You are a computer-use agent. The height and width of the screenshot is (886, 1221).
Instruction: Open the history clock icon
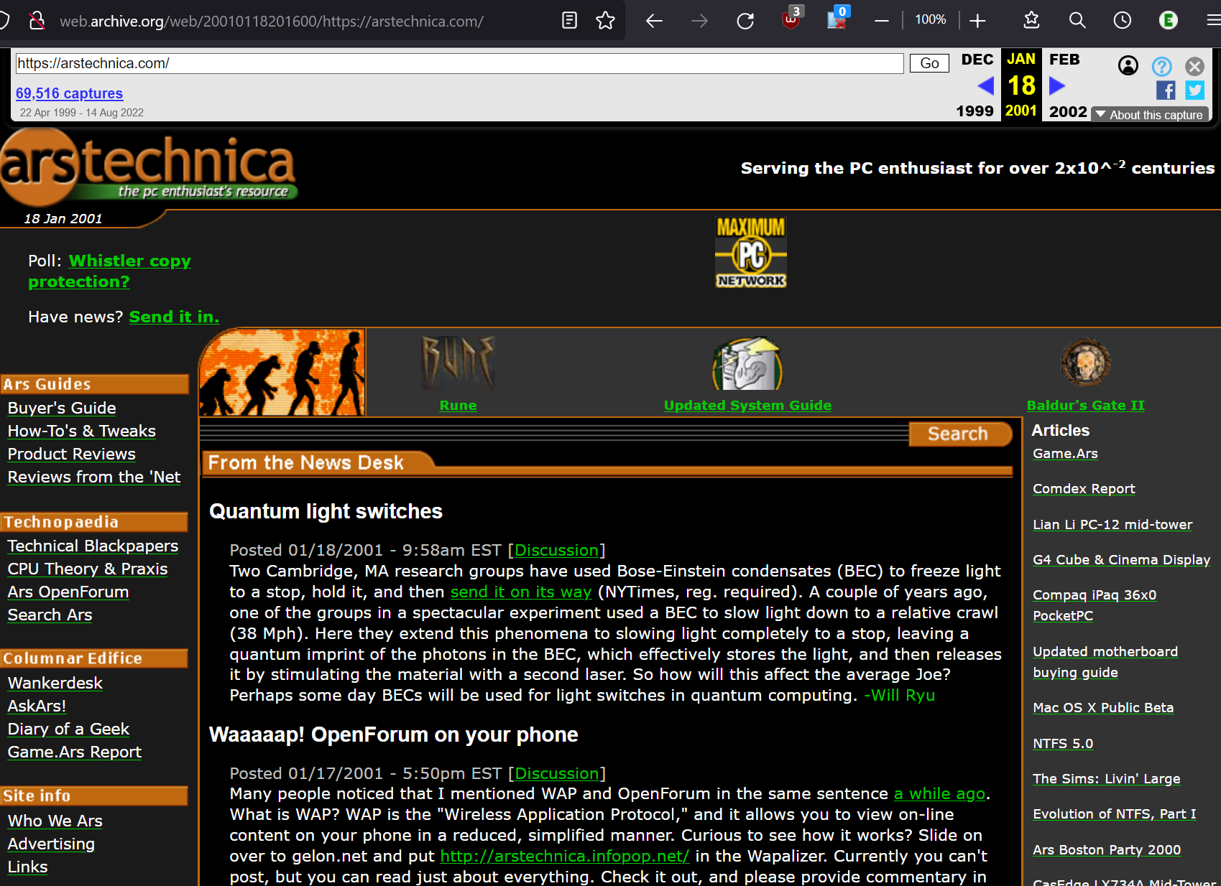(1123, 20)
